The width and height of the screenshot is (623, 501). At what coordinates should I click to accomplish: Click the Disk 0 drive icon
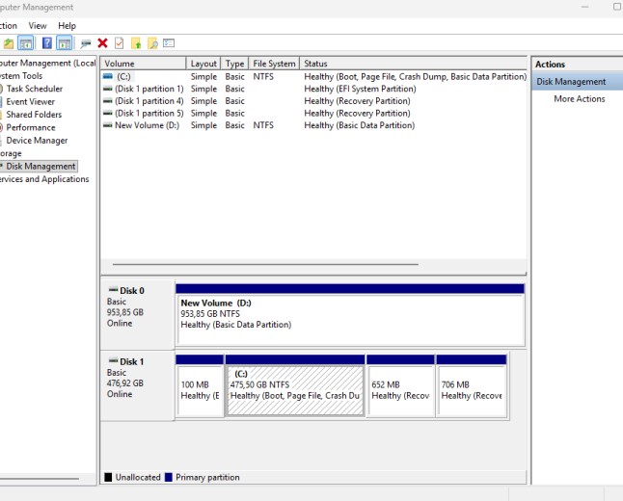point(113,290)
